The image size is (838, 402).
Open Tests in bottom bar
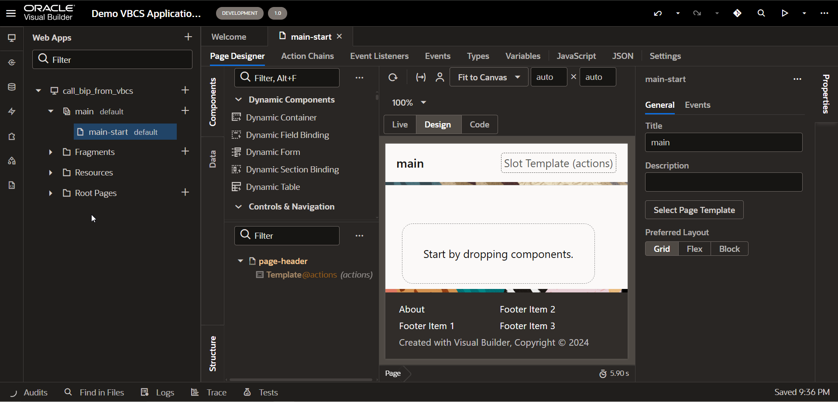261,392
